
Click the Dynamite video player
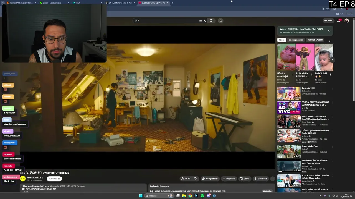(x=147, y=97)
